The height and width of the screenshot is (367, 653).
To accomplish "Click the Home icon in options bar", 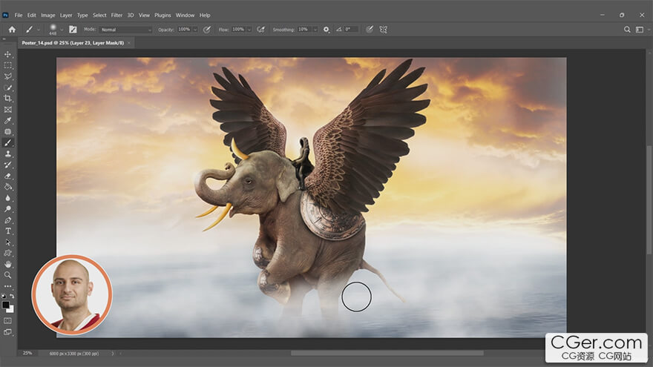I will pos(12,30).
